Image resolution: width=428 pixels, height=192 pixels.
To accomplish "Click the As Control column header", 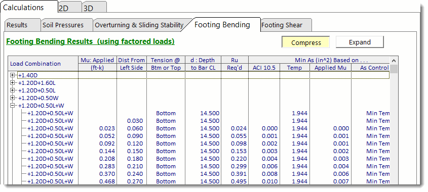I will coord(370,68).
